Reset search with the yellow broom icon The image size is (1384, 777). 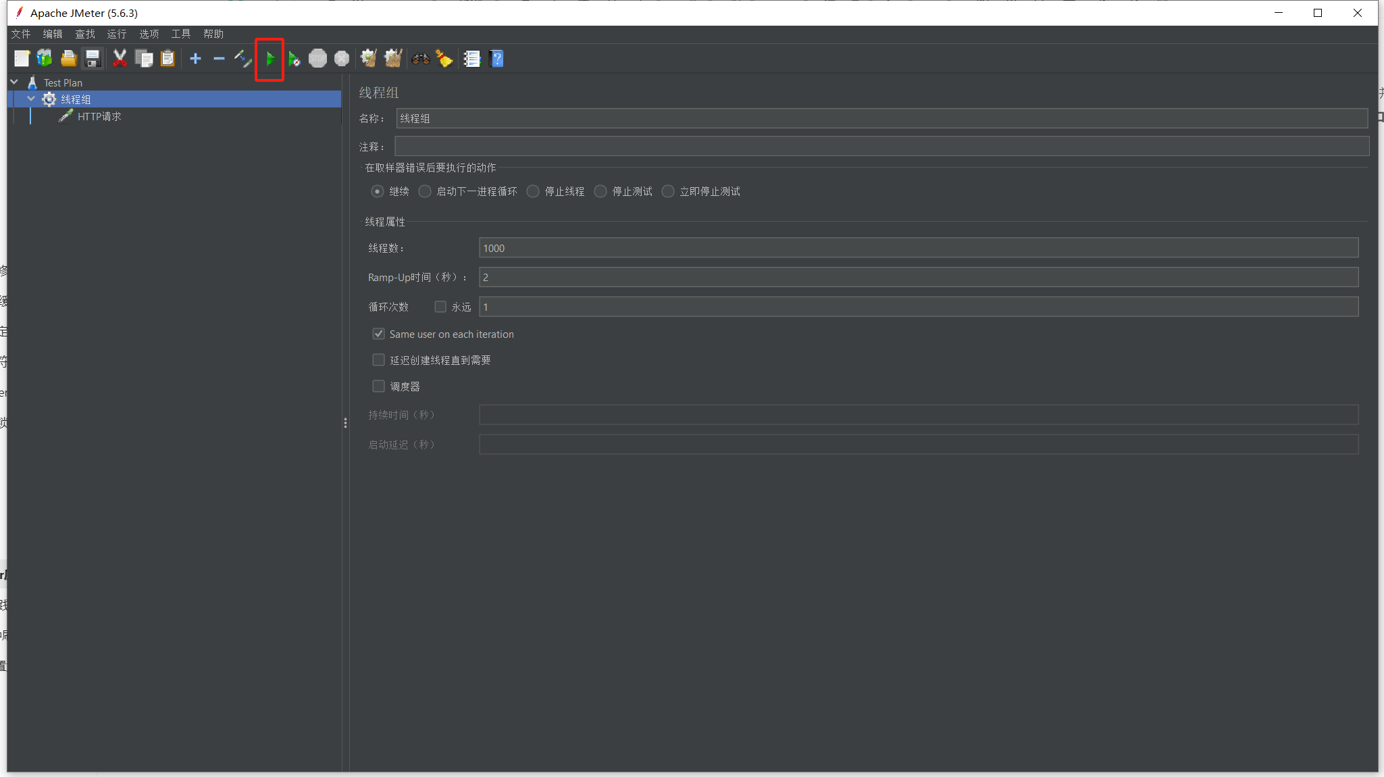point(444,59)
